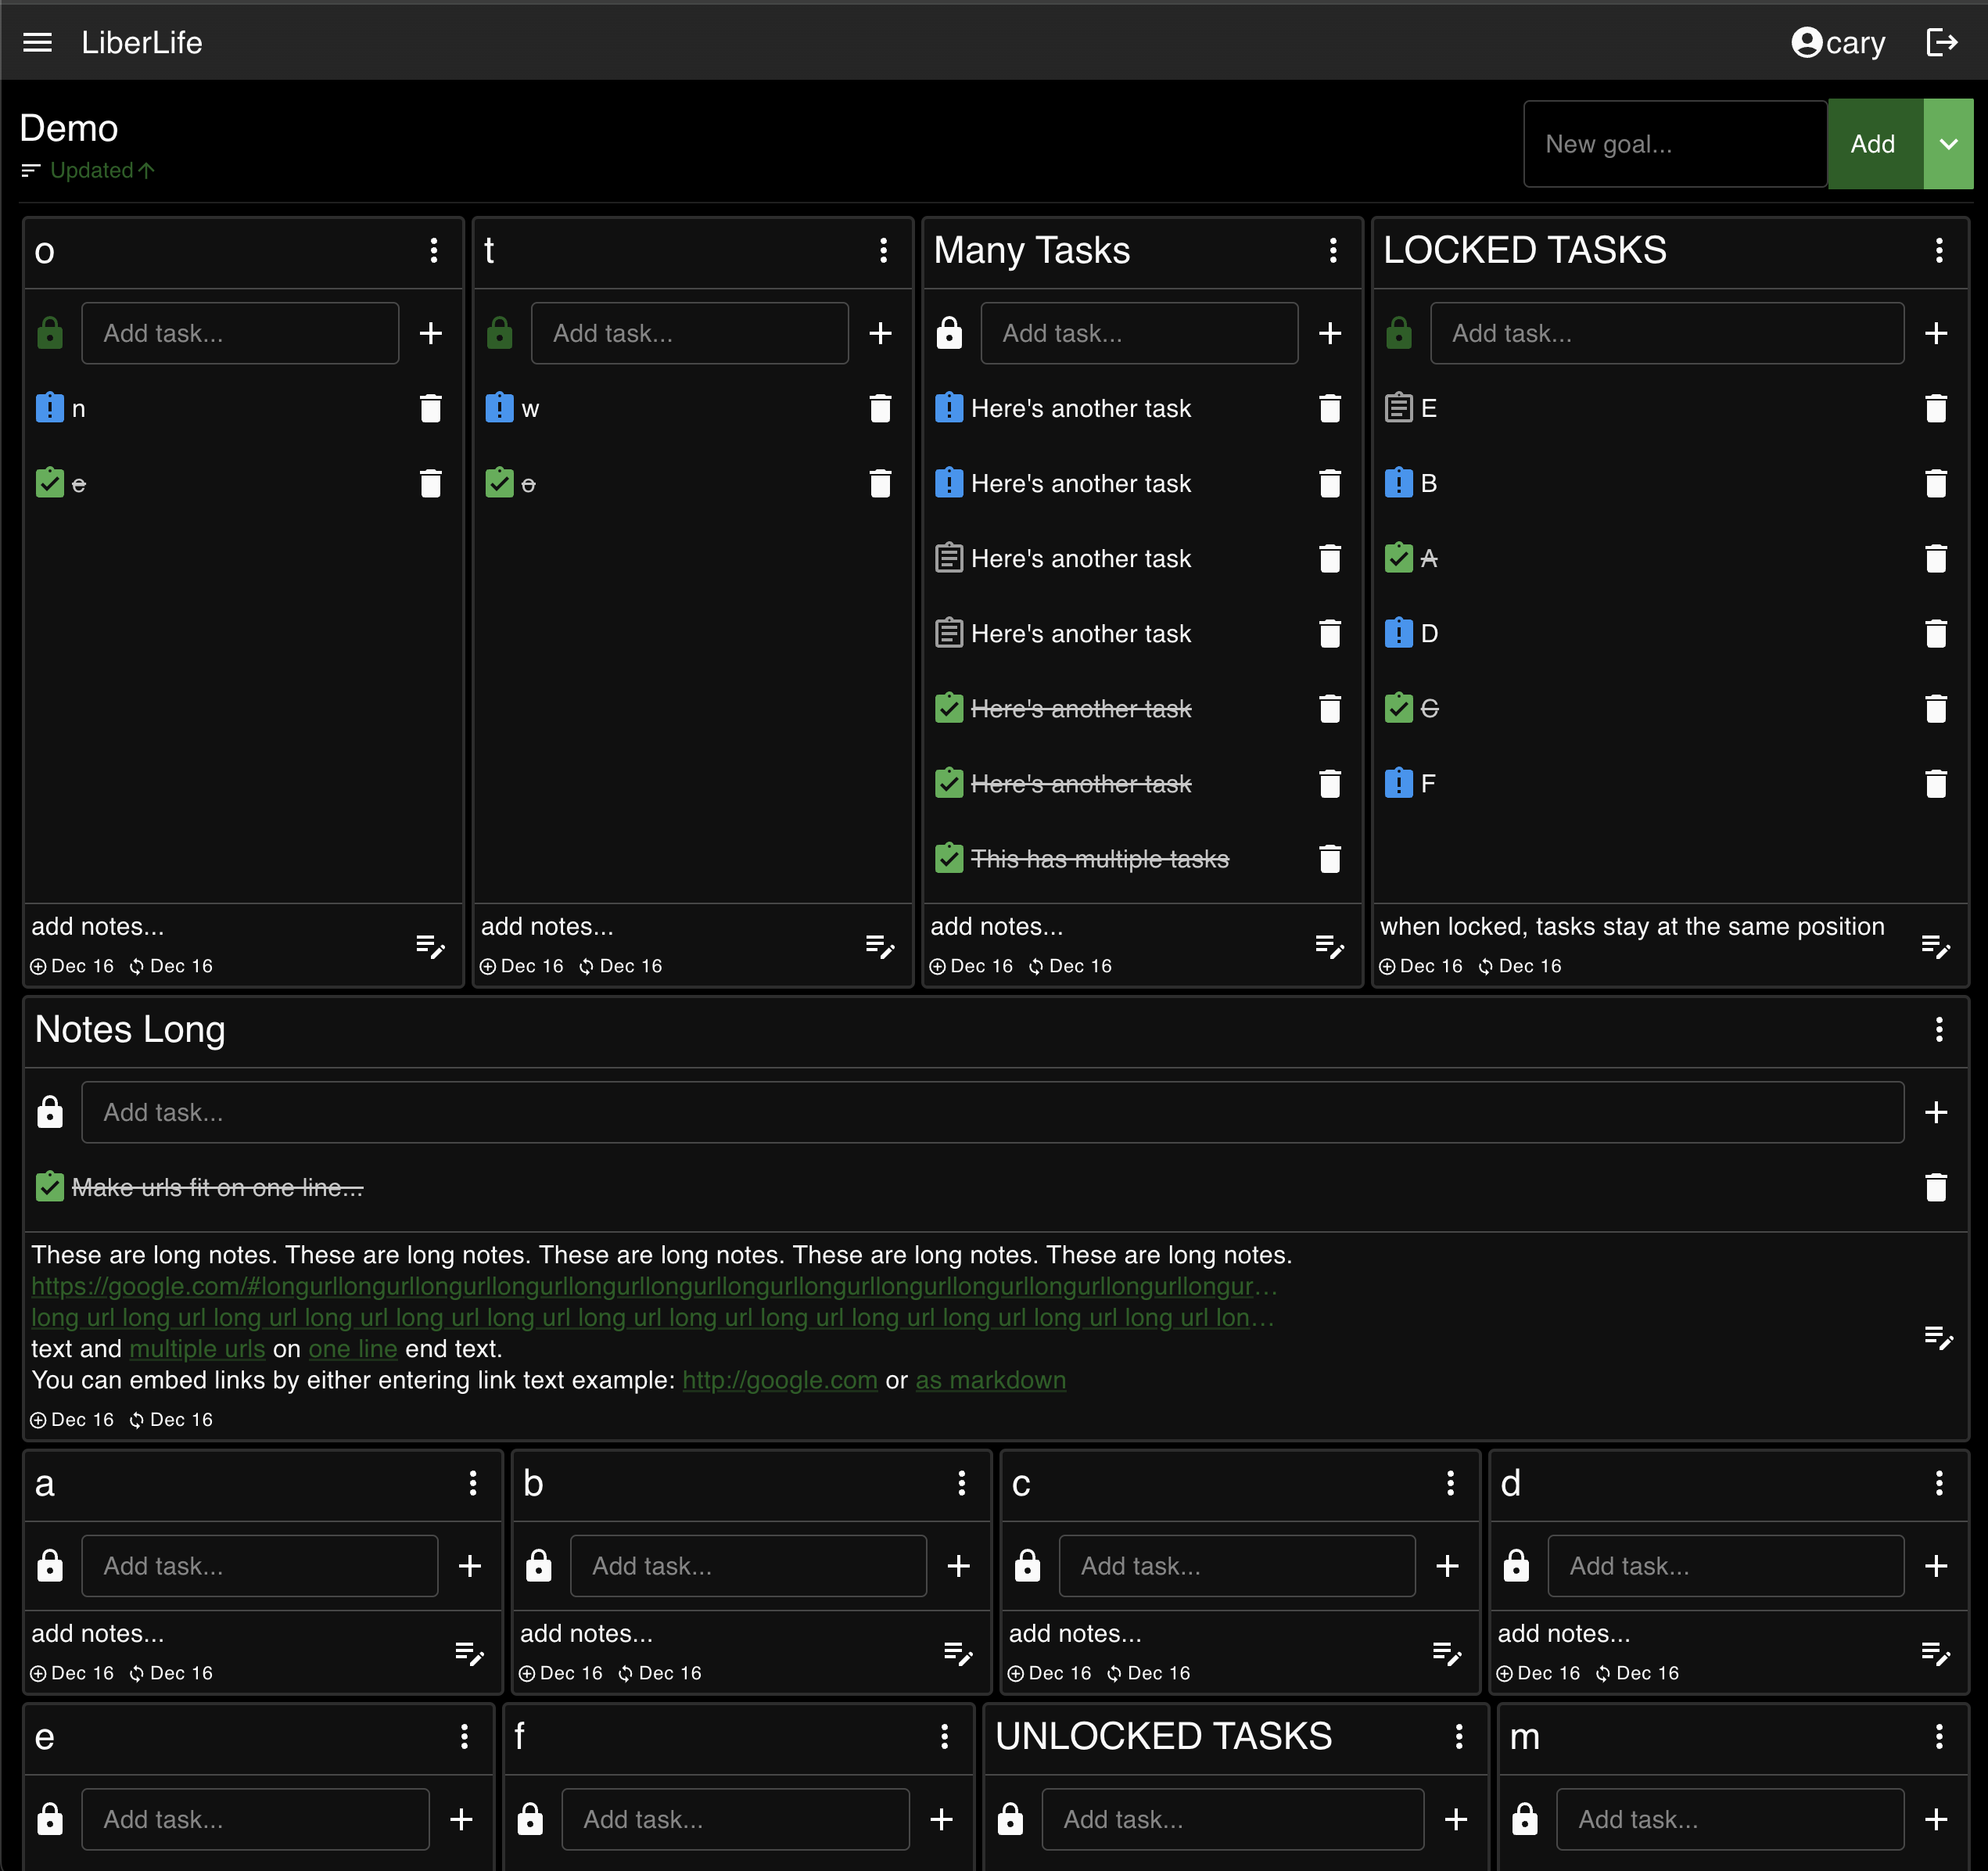Toggle status icon of task 'E'

pos(1398,408)
